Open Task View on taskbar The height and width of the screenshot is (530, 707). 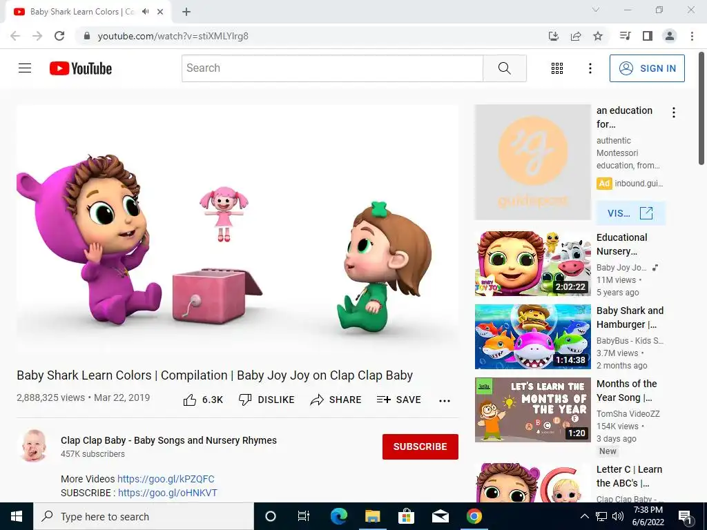coord(304,516)
